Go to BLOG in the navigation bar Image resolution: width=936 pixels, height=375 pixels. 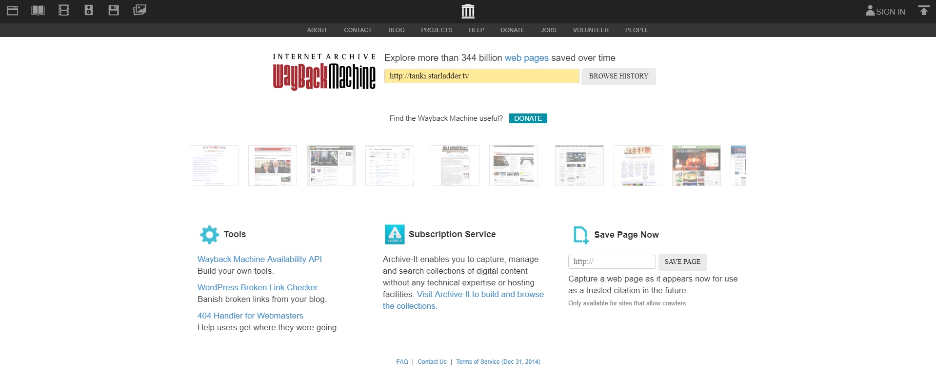click(397, 30)
